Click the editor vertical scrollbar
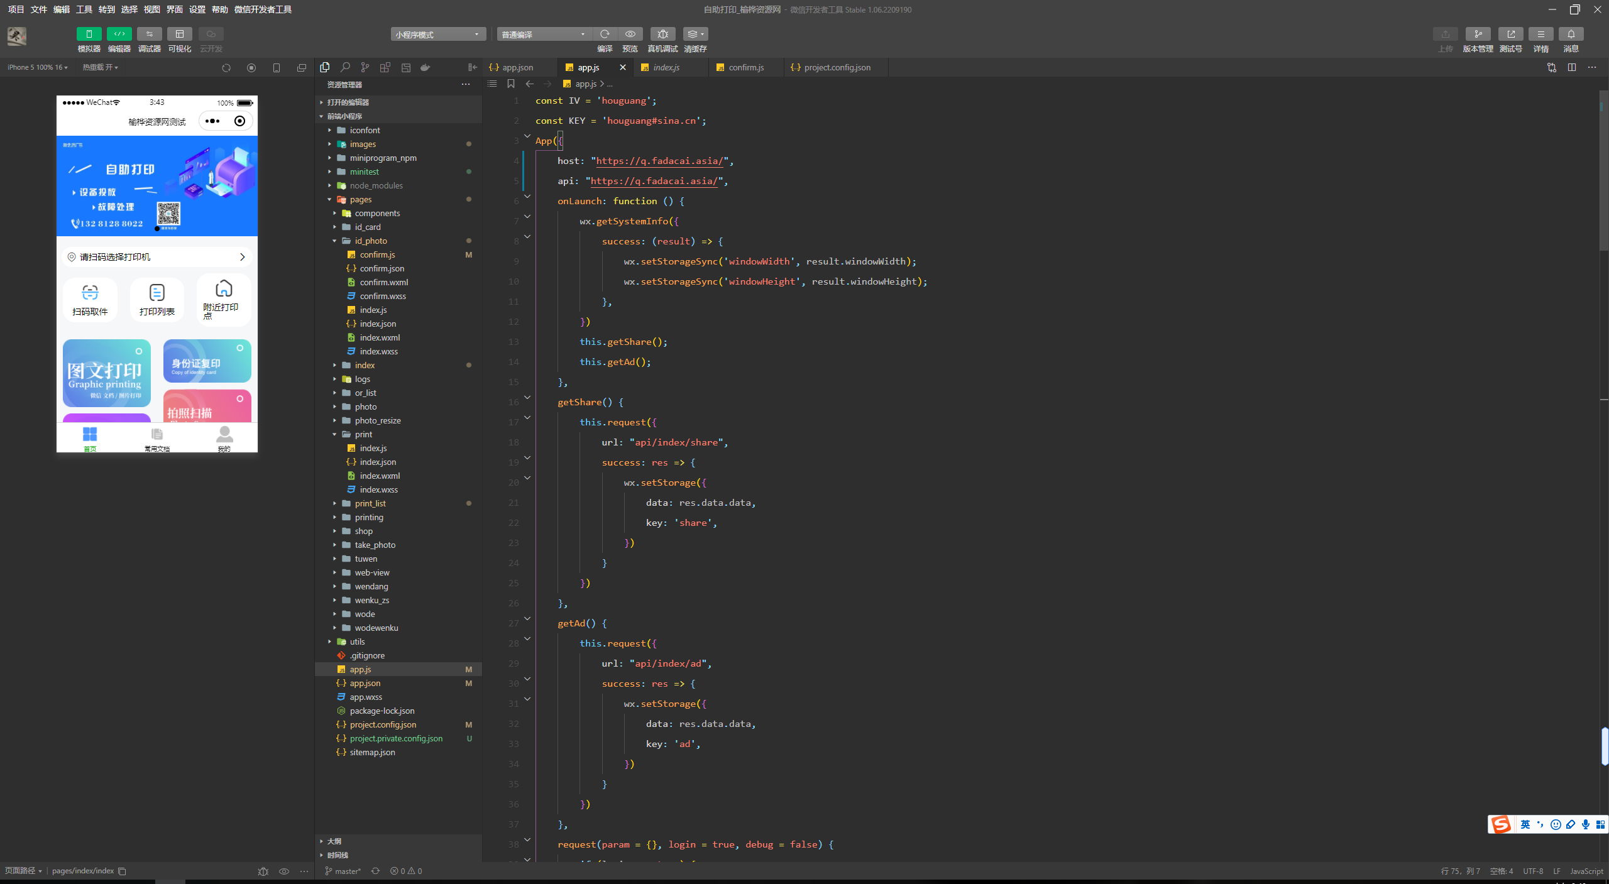1609x884 pixels. (1604, 170)
